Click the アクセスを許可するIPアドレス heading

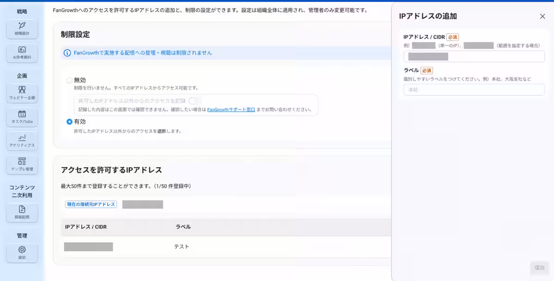pyautogui.click(x=111, y=170)
